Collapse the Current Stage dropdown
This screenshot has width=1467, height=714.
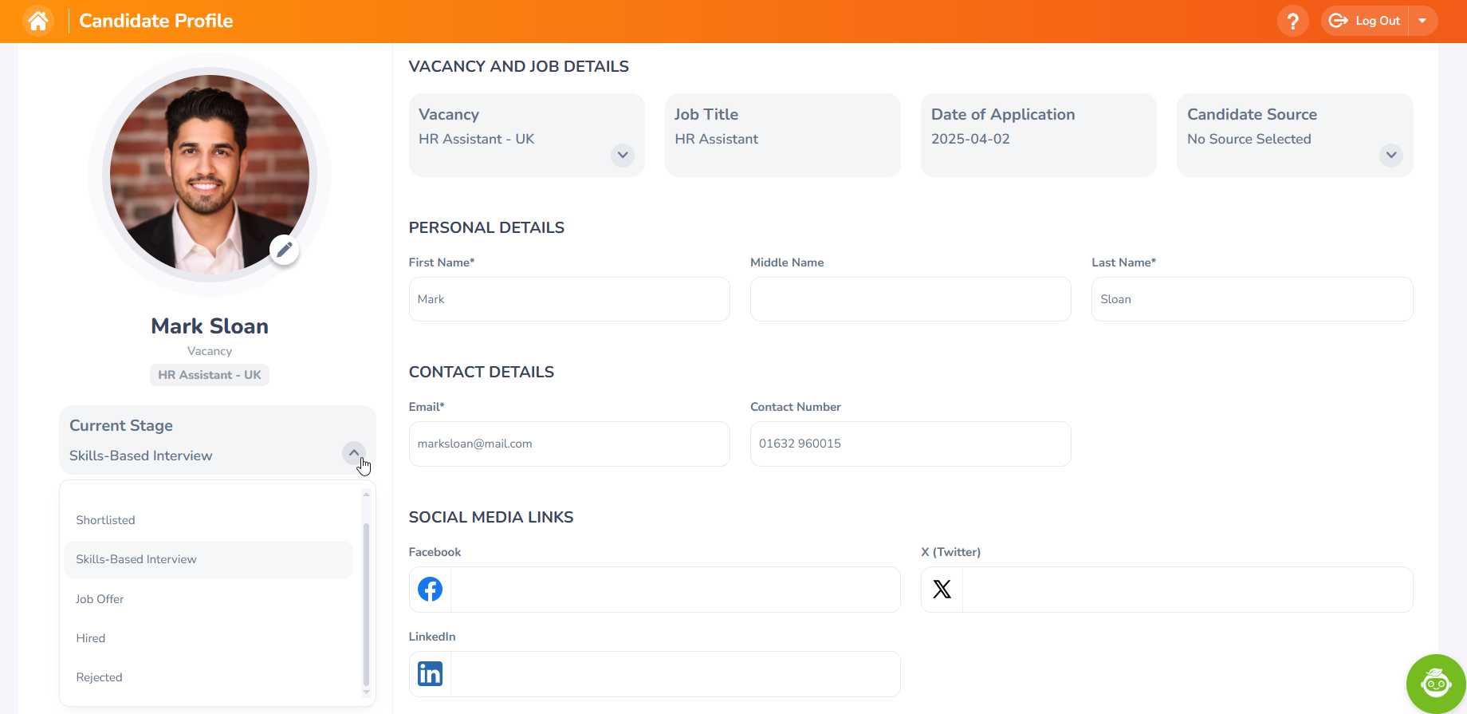[354, 453]
